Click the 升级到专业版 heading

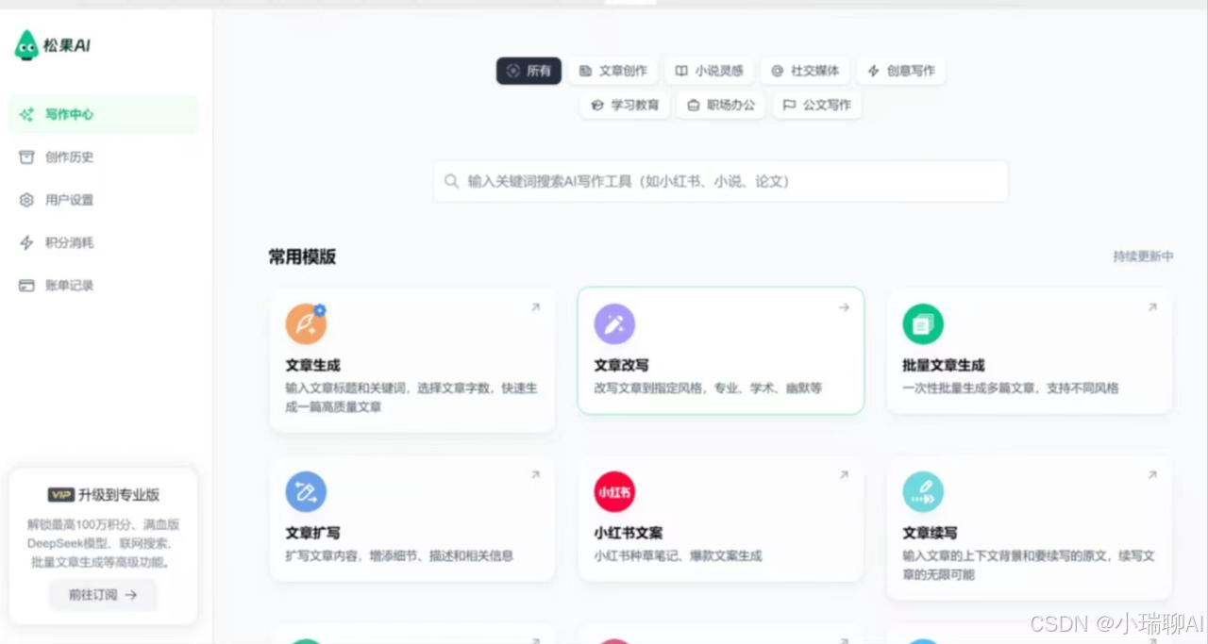pos(119,495)
